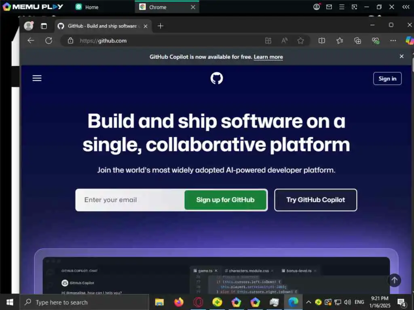
Task: Collapse MEmu sidebar with triple chevron
Action: pos(406,7)
